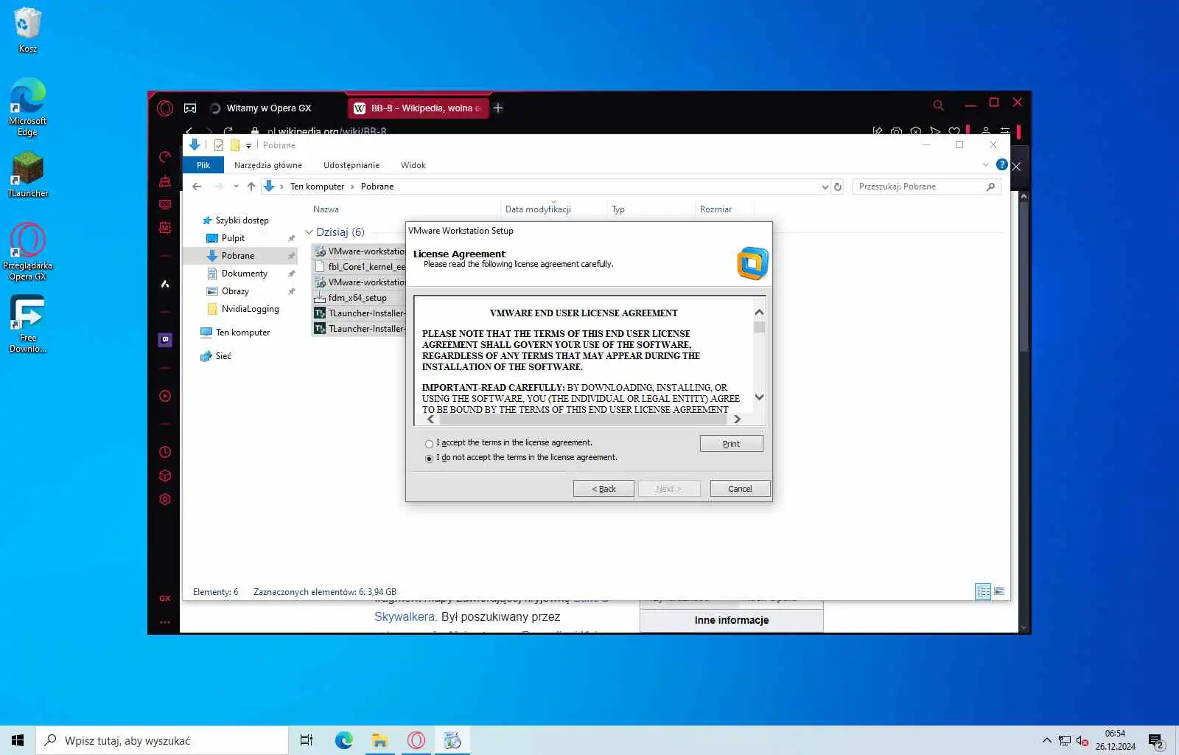Select Ten komputer in navigation pane
The width and height of the screenshot is (1179, 755).
pyautogui.click(x=242, y=333)
